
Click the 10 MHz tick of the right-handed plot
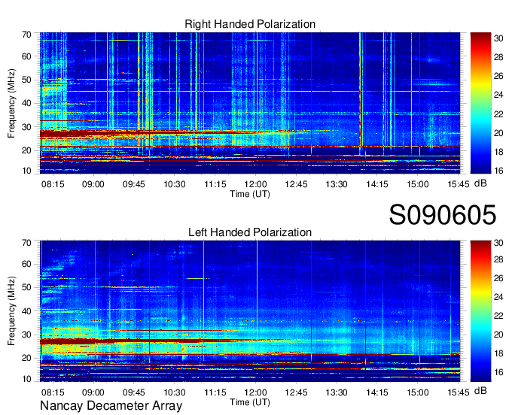tap(26, 171)
